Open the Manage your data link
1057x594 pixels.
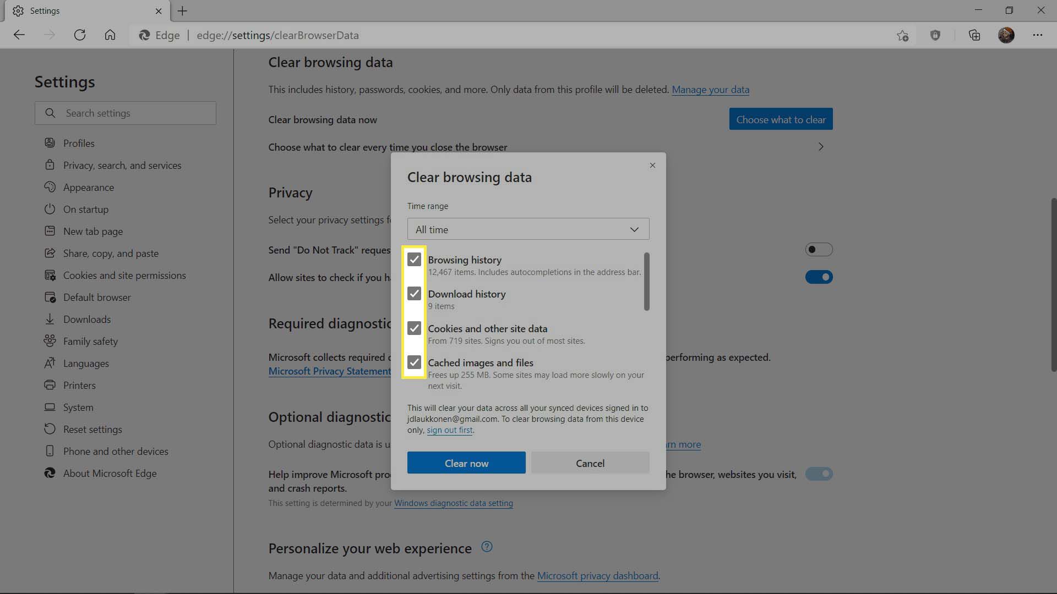710,90
